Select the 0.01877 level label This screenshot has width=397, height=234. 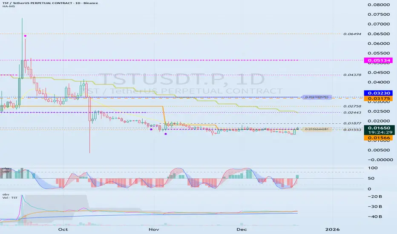[352, 123]
